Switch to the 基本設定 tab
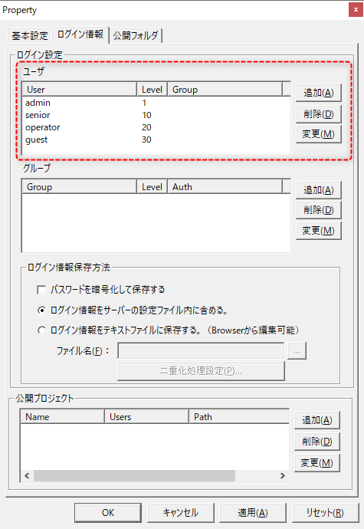 coord(30,35)
